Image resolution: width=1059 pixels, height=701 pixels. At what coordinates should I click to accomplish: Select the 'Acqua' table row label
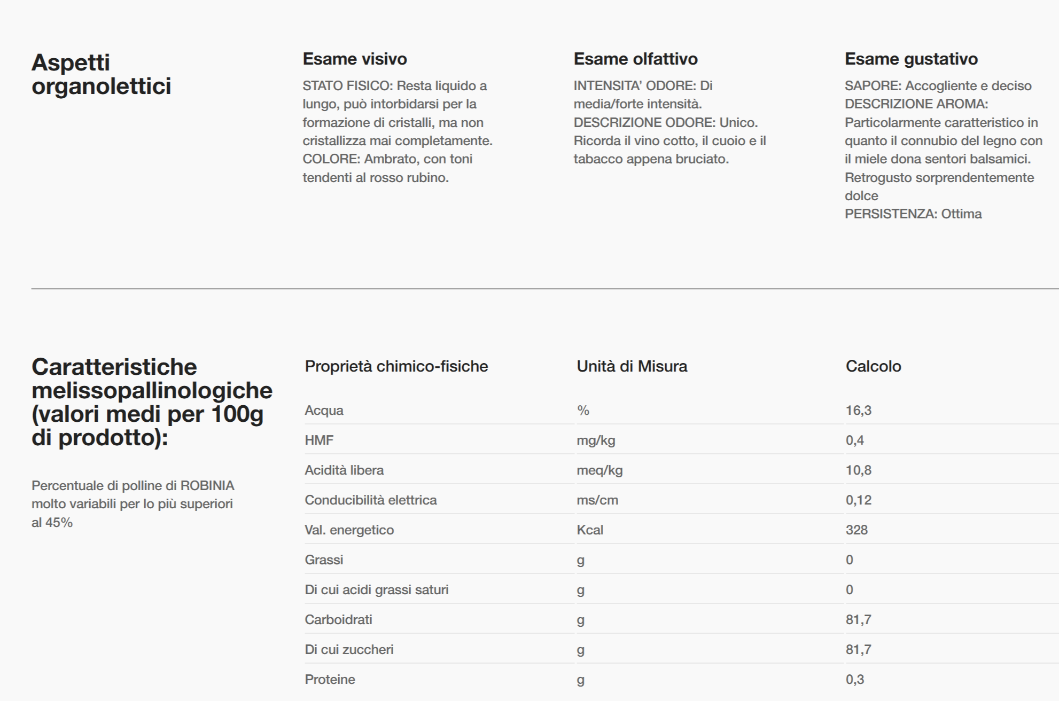pyautogui.click(x=324, y=411)
